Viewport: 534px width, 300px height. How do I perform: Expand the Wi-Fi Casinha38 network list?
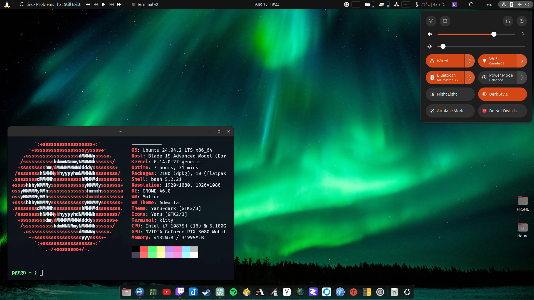click(x=522, y=61)
